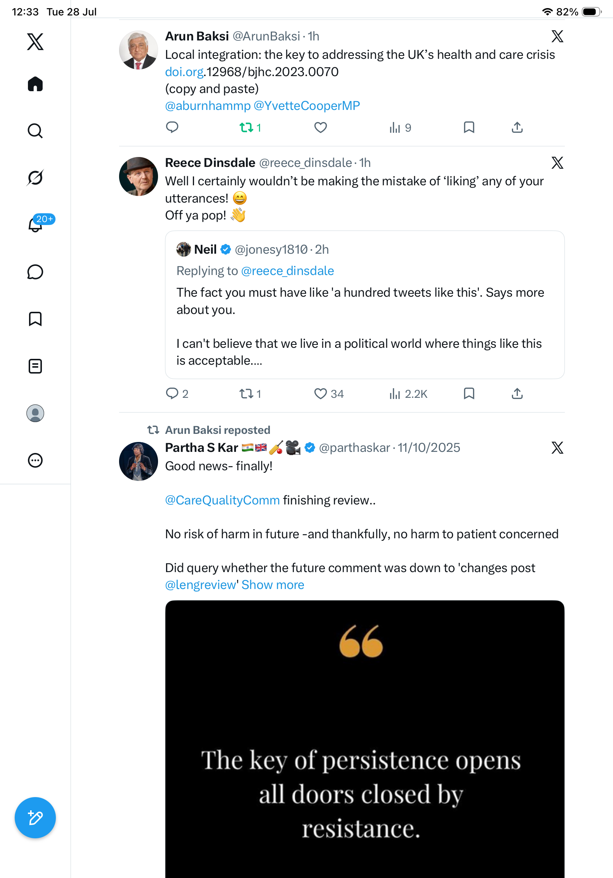
Task: Compose a new post with blue button
Action: click(35, 818)
